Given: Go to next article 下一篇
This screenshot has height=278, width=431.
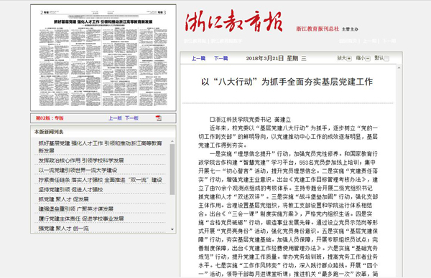Looking at the screenshot, I should pyautogui.click(x=221, y=59).
